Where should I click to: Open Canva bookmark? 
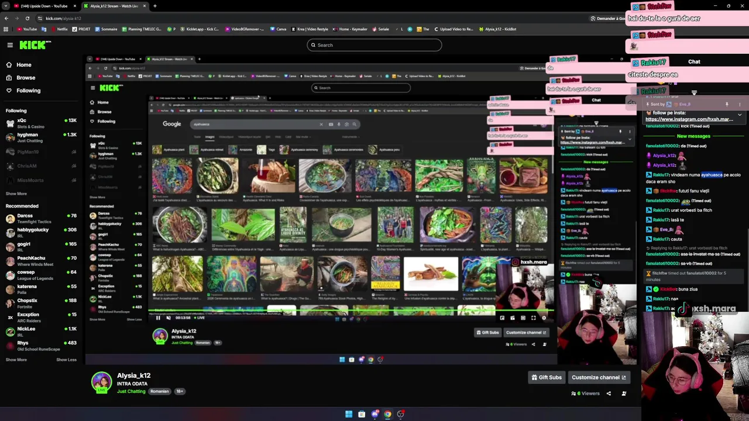(279, 29)
